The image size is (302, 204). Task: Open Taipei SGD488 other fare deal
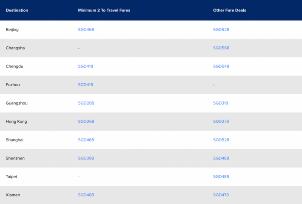click(x=221, y=176)
